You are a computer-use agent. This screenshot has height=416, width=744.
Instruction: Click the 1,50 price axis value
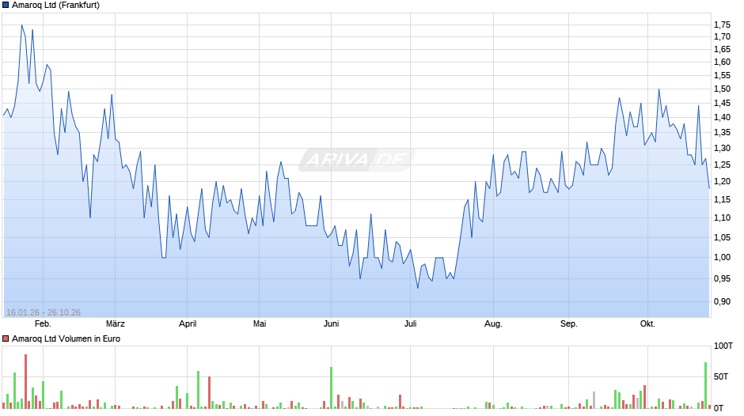pos(722,89)
